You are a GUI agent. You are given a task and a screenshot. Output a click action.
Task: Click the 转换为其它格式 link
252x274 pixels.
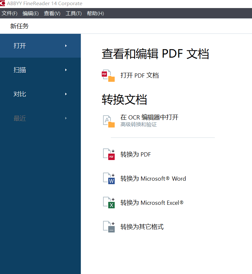142,227
